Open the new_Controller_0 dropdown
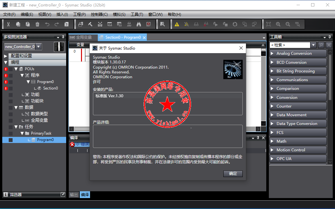 click(x=38, y=46)
